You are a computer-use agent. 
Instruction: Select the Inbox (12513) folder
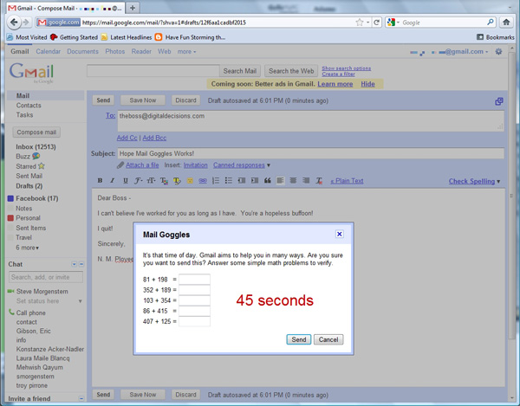tap(36, 146)
